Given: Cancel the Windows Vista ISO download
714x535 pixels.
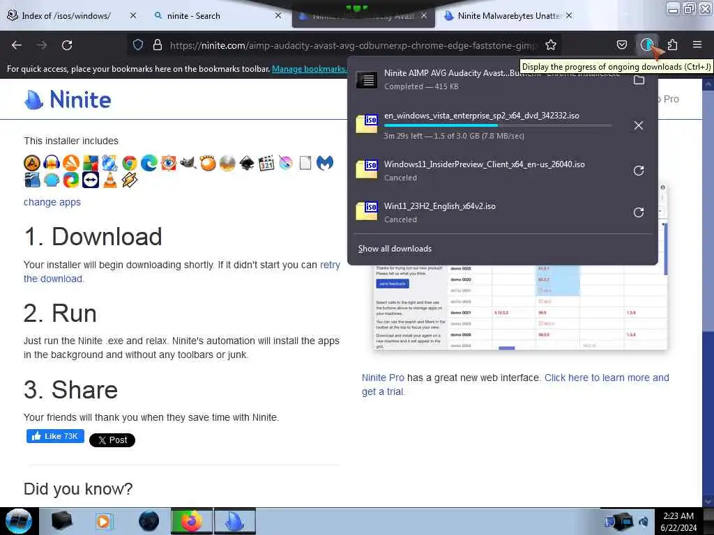Looking at the screenshot, I should click(639, 125).
